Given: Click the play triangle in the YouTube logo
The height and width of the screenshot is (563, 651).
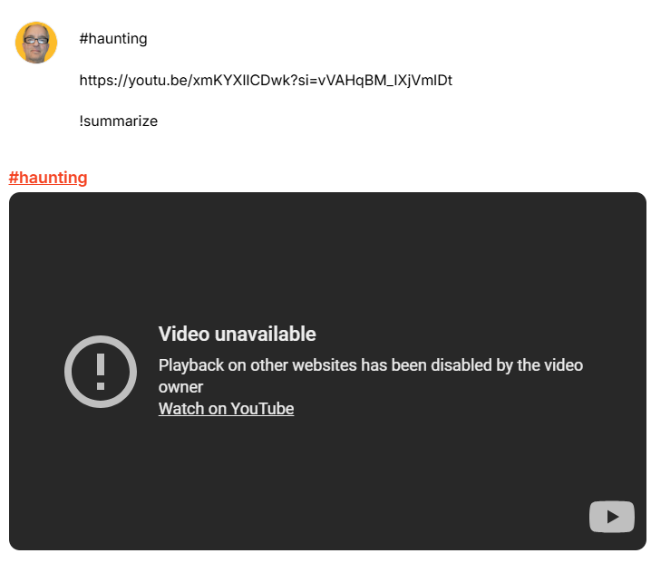Looking at the screenshot, I should coord(612,517).
